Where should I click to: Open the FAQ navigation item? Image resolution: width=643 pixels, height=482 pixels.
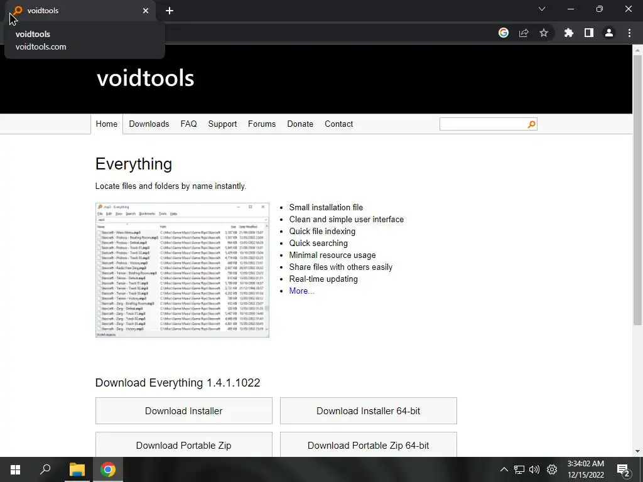pos(188,124)
